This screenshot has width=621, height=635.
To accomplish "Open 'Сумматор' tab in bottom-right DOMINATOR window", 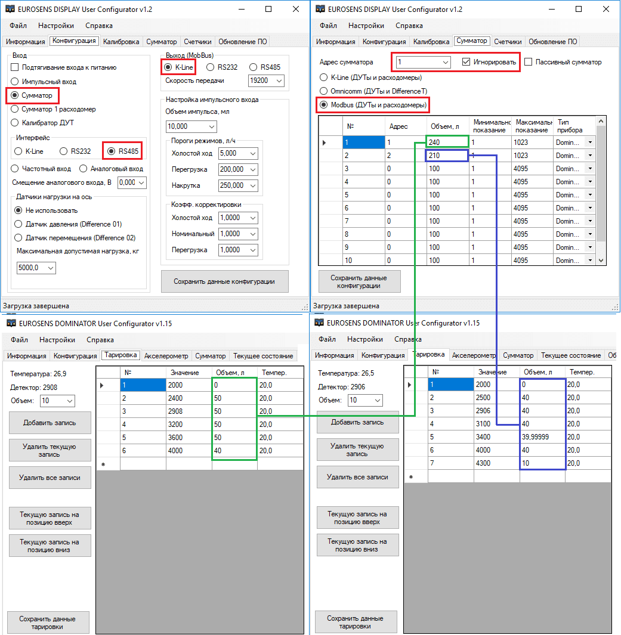I will tap(518, 355).
